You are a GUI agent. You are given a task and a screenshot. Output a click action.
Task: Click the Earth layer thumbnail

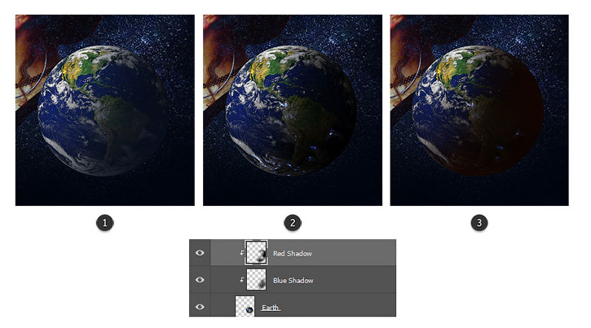(245, 306)
